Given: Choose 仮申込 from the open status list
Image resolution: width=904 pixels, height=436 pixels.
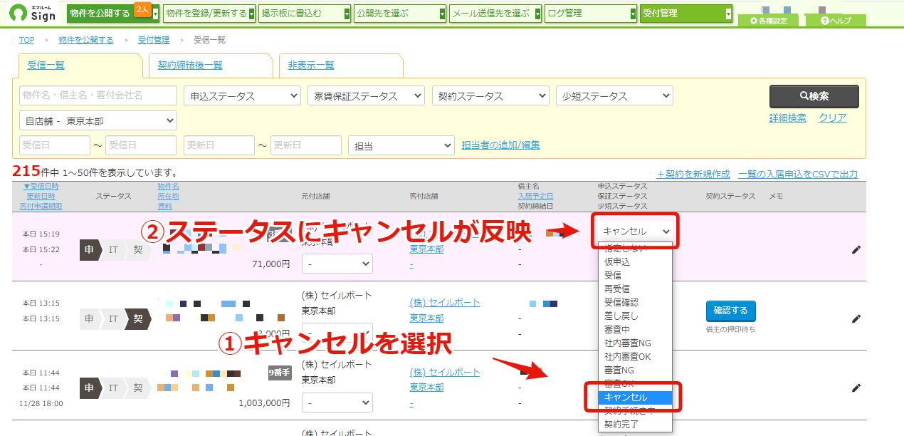Looking at the screenshot, I should (634, 261).
